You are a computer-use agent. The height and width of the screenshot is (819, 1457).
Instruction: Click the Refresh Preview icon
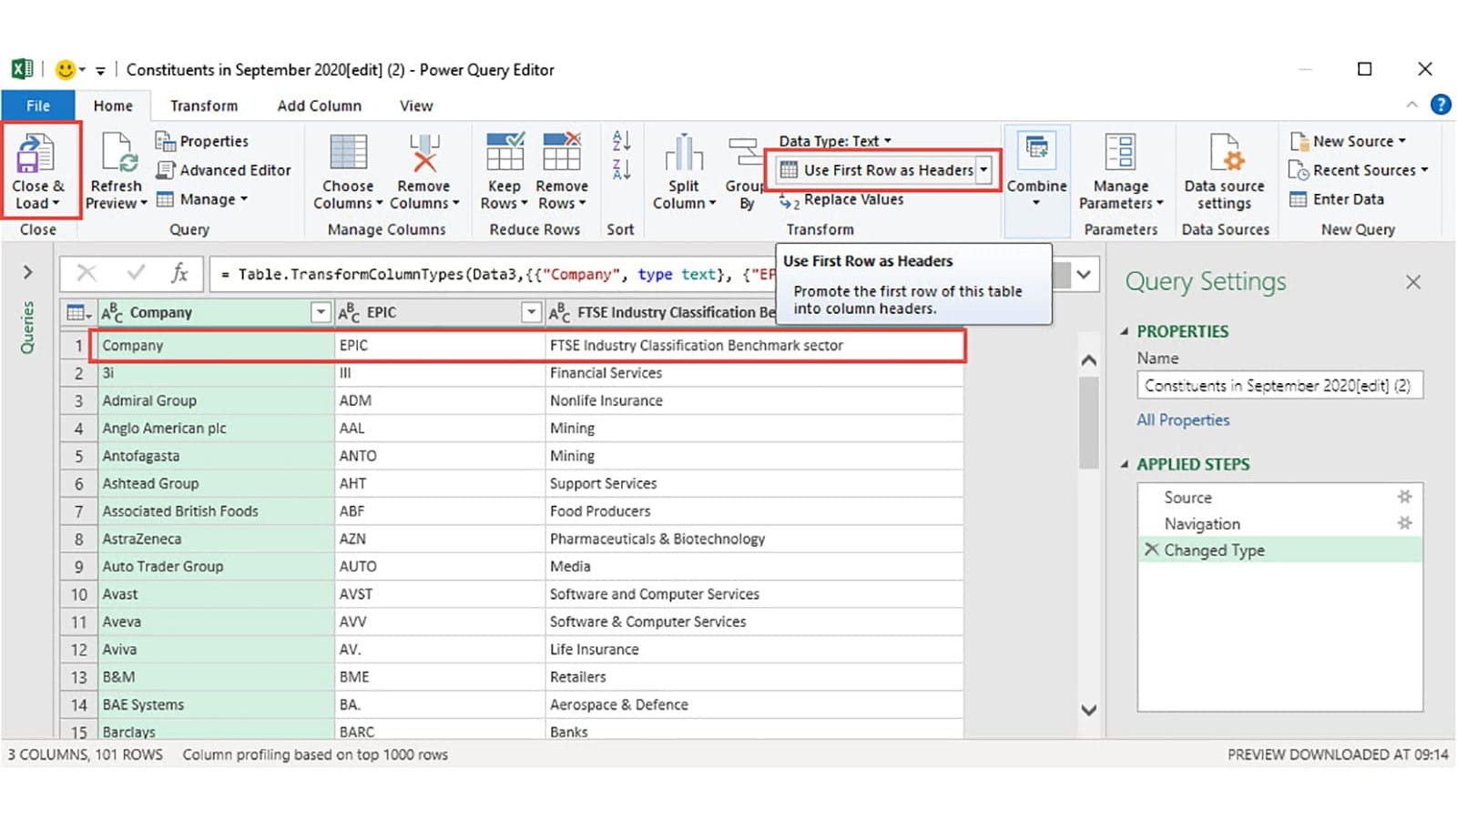click(x=117, y=154)
